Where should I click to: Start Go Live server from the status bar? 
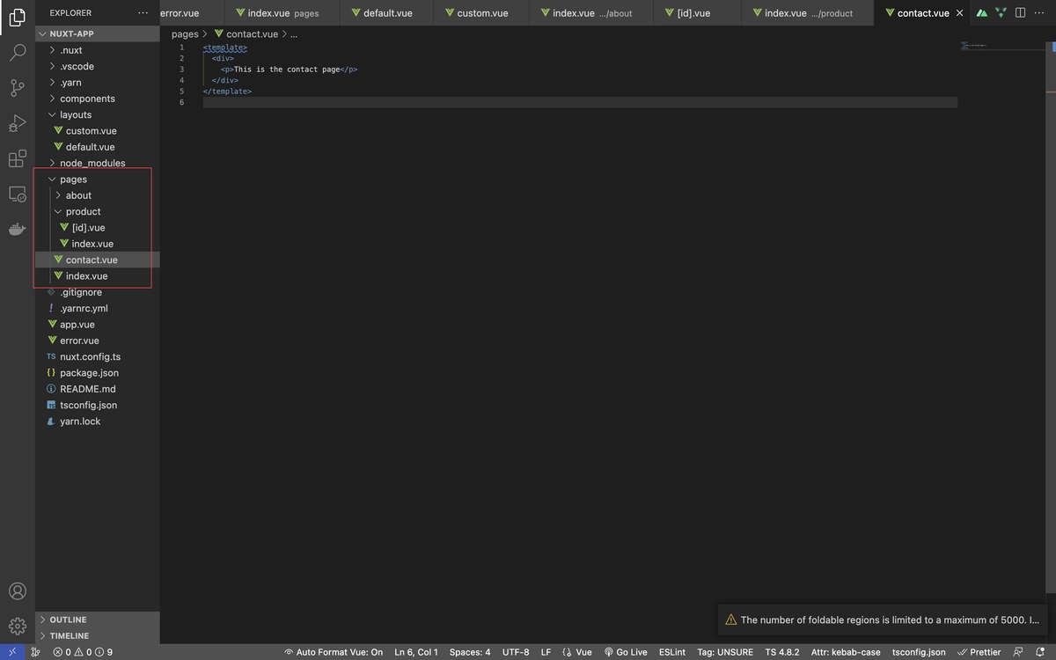tap(626, 652)
